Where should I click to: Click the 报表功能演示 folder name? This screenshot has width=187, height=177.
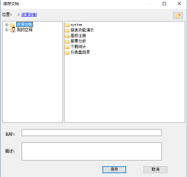[82, 30]
